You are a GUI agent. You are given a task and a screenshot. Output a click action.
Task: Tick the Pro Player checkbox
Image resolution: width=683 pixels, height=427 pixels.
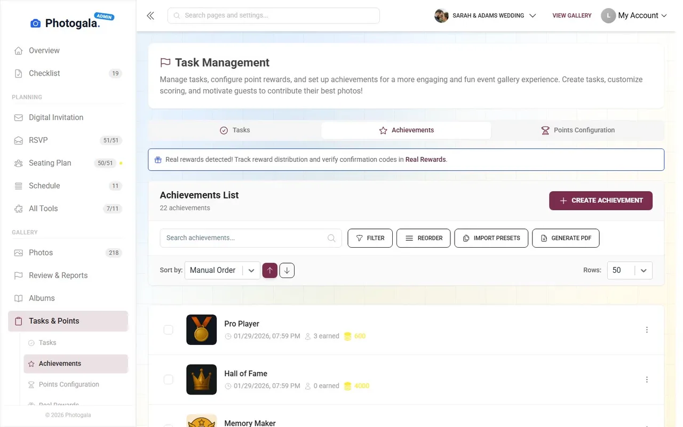pyautogui.click(x=168, y=330)
